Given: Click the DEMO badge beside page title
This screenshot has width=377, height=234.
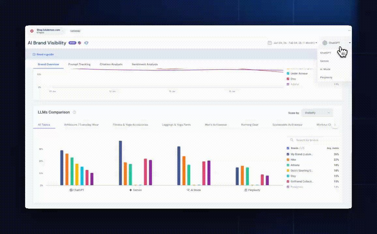Looking at the screenshot, I should 72,43.
